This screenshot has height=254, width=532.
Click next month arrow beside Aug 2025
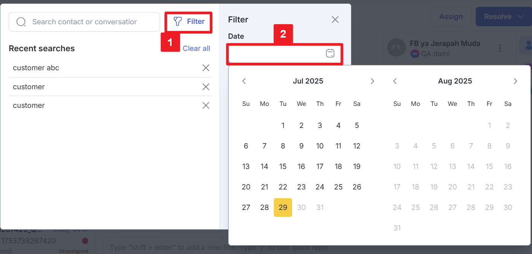pos(515,81)
